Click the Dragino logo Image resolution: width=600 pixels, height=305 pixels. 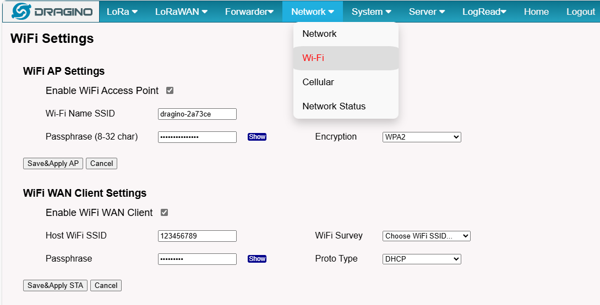[x=51, y=12]
